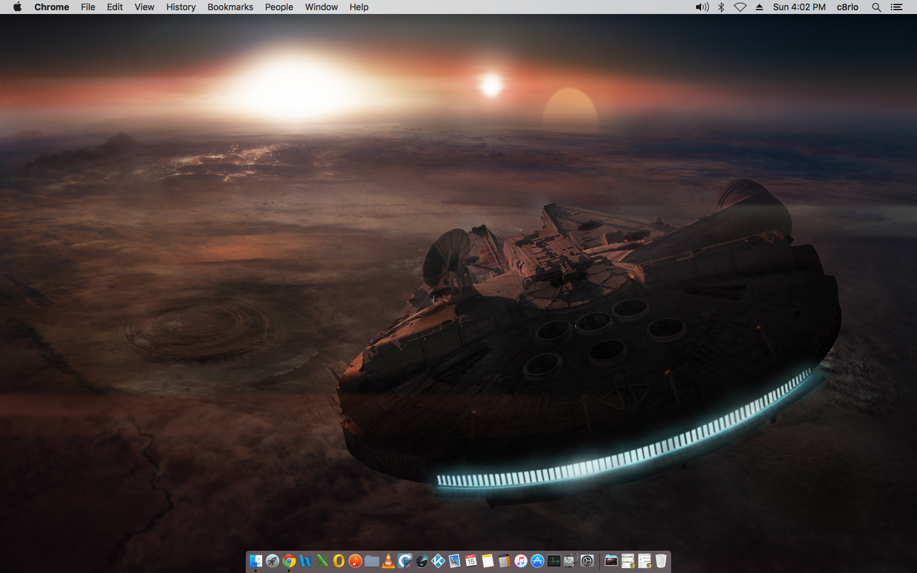Open the yellow Notes app in dock
This screenshot has width=917, height=573.
point(488,561)
